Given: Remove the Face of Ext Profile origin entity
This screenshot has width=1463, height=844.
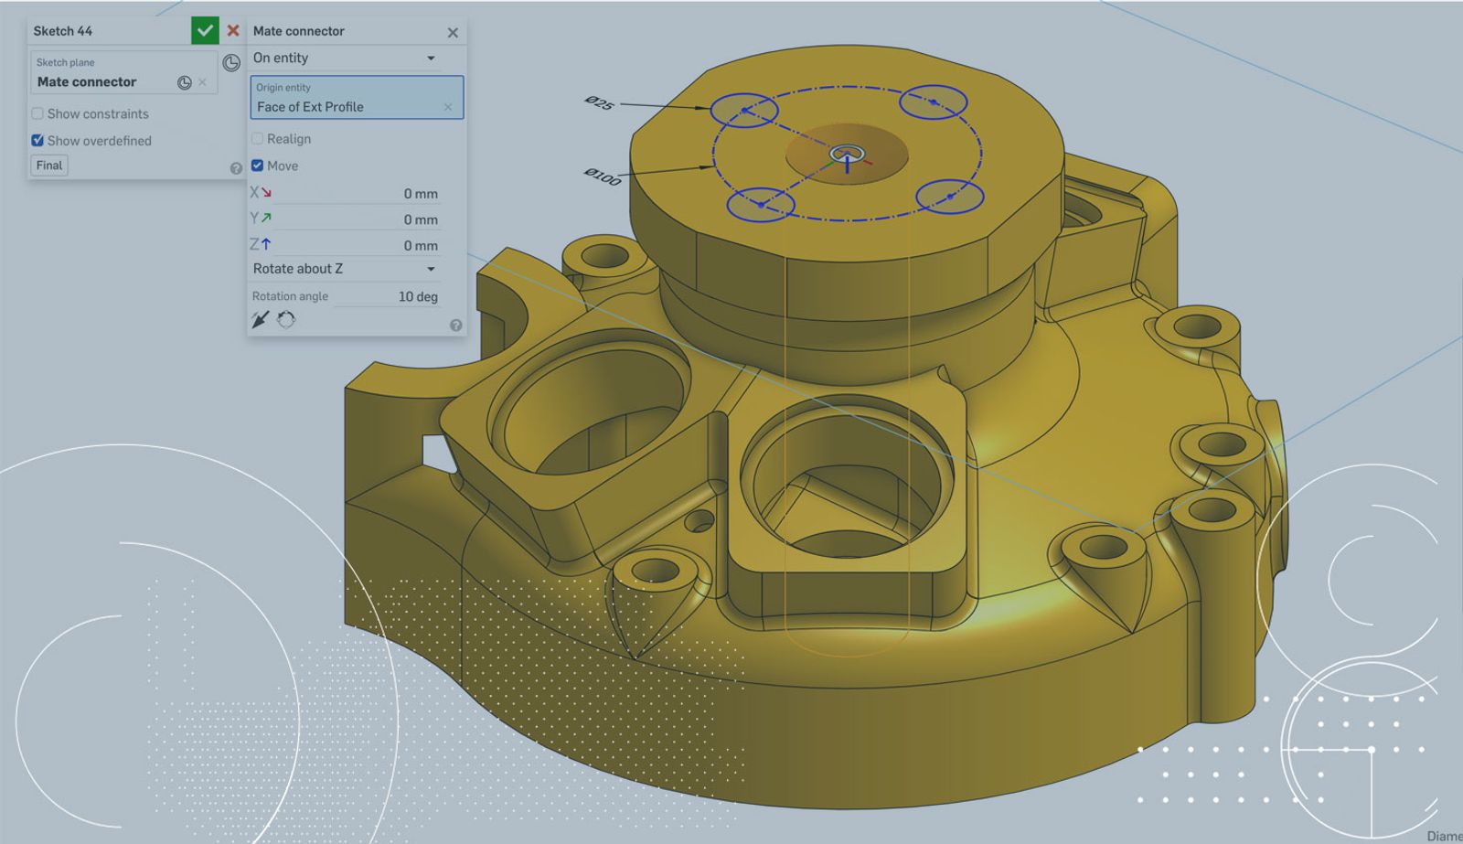Looking at the screenshot, I should point(448,107).
